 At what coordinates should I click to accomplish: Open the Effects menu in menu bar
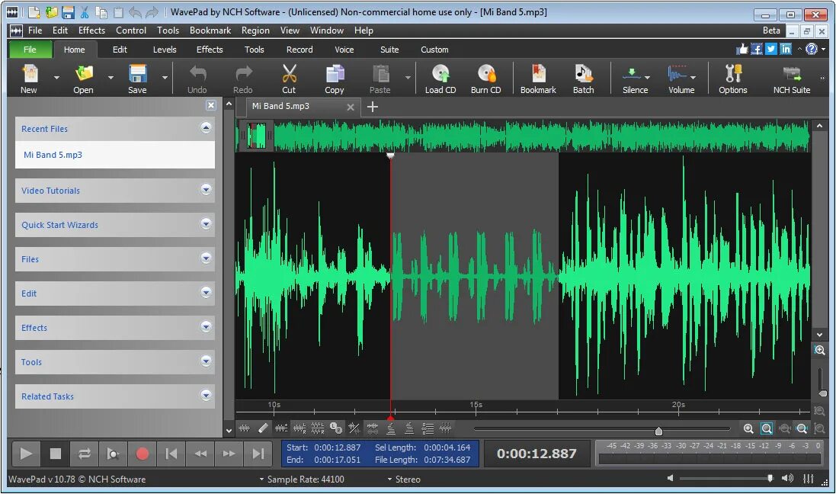(91, 30)
